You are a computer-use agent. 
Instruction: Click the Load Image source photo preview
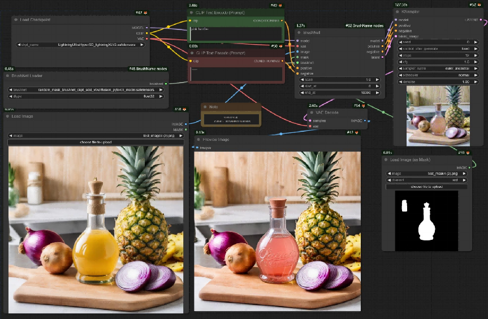pos(96,230)
